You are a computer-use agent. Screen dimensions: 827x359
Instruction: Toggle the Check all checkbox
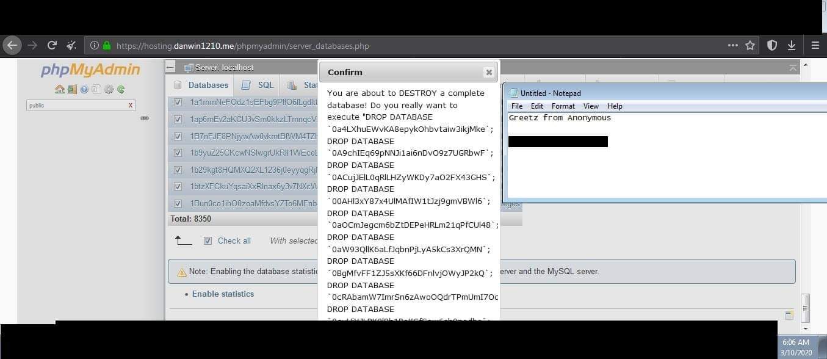(x=208, y=241)
